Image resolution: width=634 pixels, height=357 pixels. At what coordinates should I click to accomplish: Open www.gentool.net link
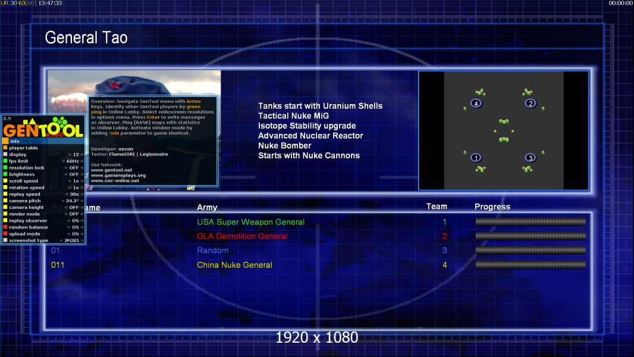pos(112,170)
